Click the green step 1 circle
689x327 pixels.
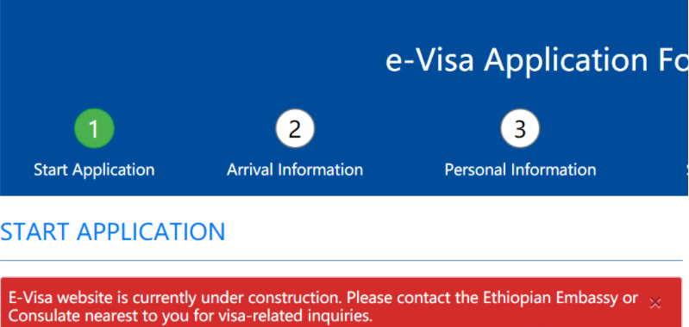94,128
